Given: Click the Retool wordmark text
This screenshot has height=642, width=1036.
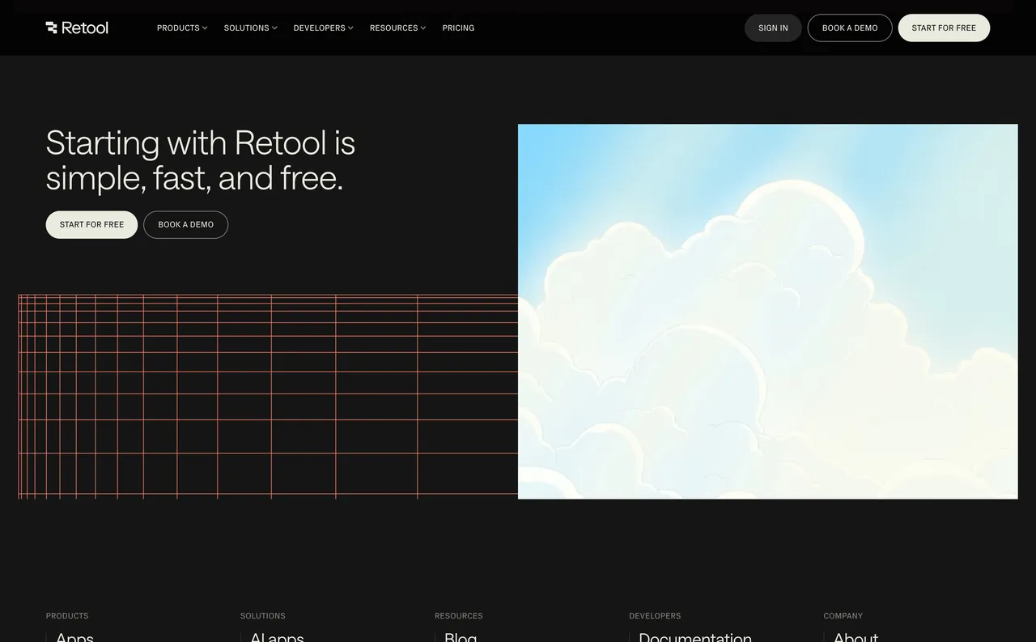Looking at the screenshot, I should click(x=85, y=27).
